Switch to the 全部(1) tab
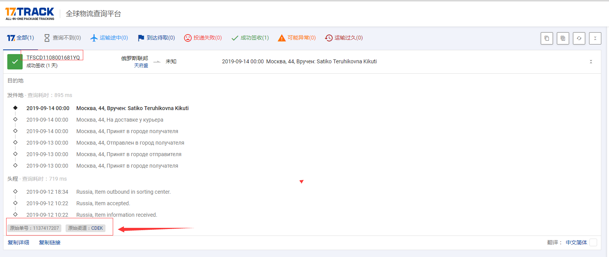The width and height of the screenshot is (609, 257). point(21,38)
